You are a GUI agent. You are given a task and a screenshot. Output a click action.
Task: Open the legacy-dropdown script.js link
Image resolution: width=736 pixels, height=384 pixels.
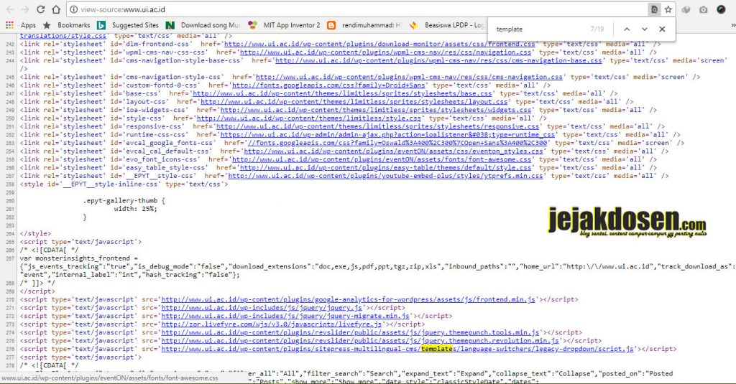(397, 349)
